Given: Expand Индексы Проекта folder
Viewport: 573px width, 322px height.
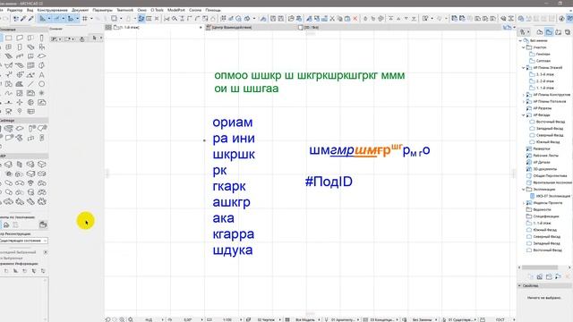Looking at the screenshot, I should point(524,203).
